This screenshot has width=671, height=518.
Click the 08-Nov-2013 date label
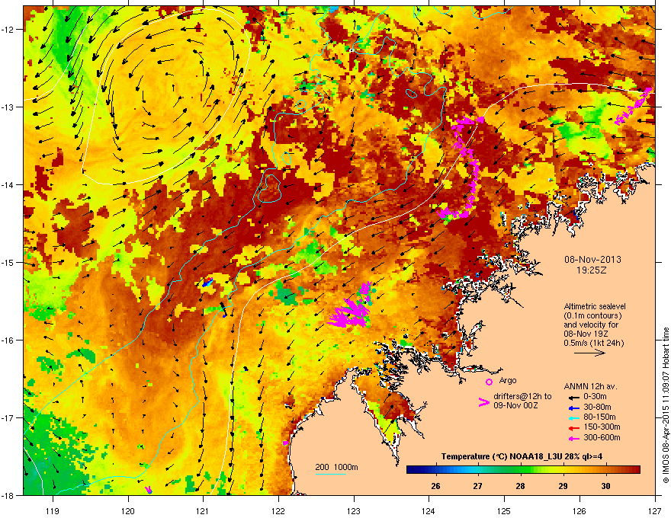click(592, 260)
